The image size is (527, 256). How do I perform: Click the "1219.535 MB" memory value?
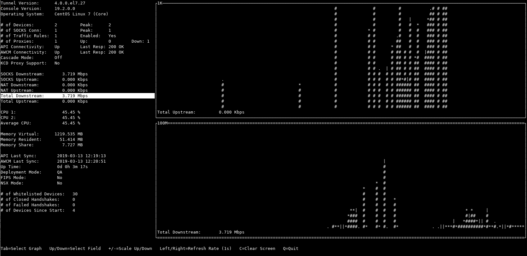[x=69, y=134]
